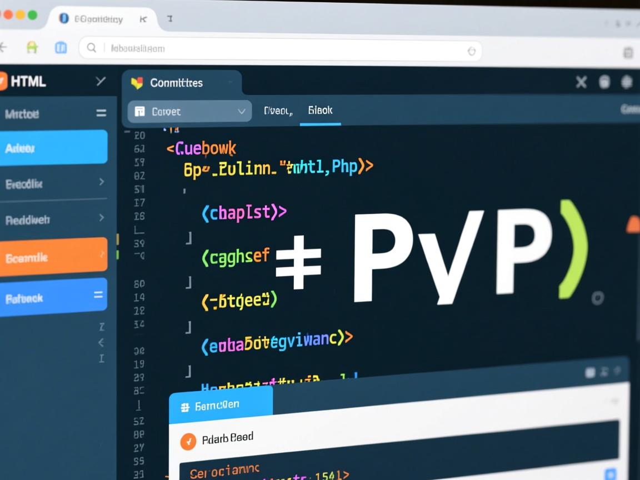Click into the browser address bar field
Image resolution: width=640 pixels, height=480 pixels.
click(x=278, y=49)
